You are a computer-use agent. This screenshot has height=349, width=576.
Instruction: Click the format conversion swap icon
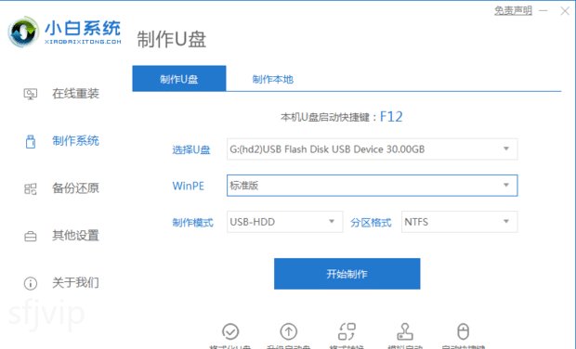(347, 331)
